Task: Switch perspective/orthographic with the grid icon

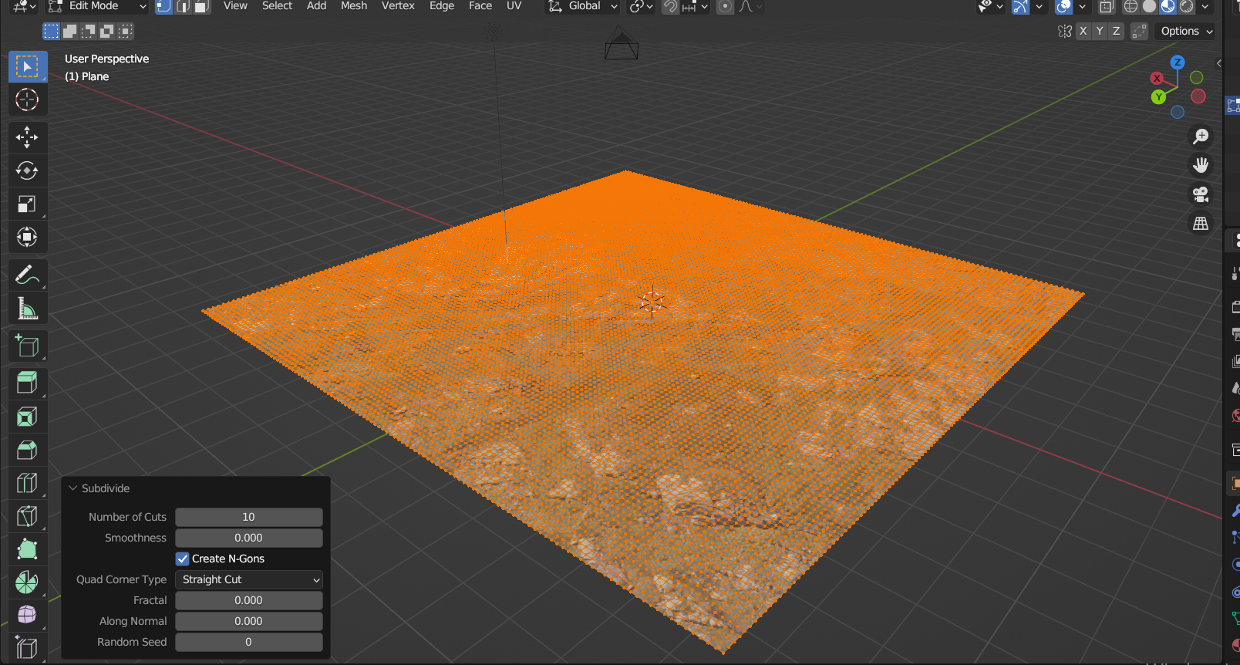Action: coord(1201,224)
